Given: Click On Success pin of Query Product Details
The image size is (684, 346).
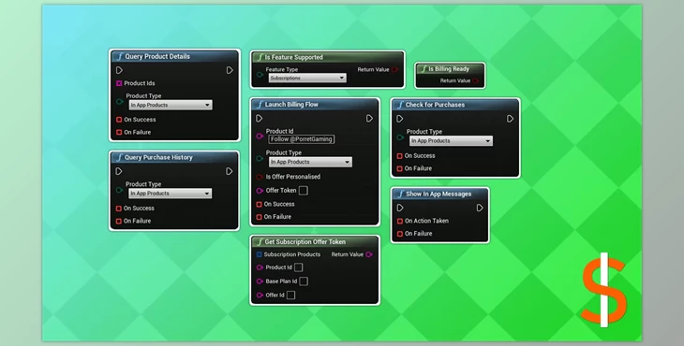Looking at the screenshot, I should point(119,120).
